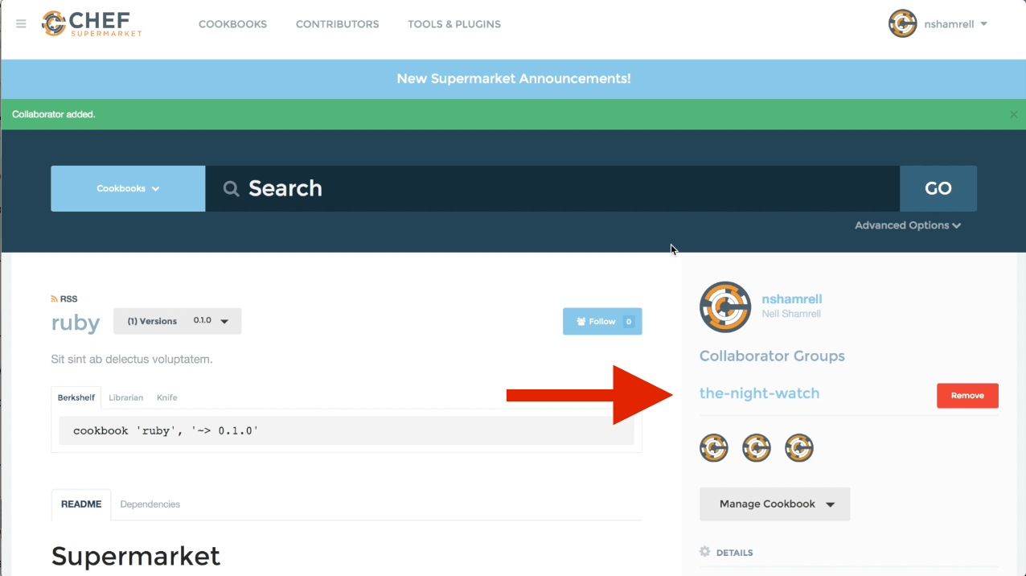Open the hamburger navigation menu

click(x=20, y=23)
